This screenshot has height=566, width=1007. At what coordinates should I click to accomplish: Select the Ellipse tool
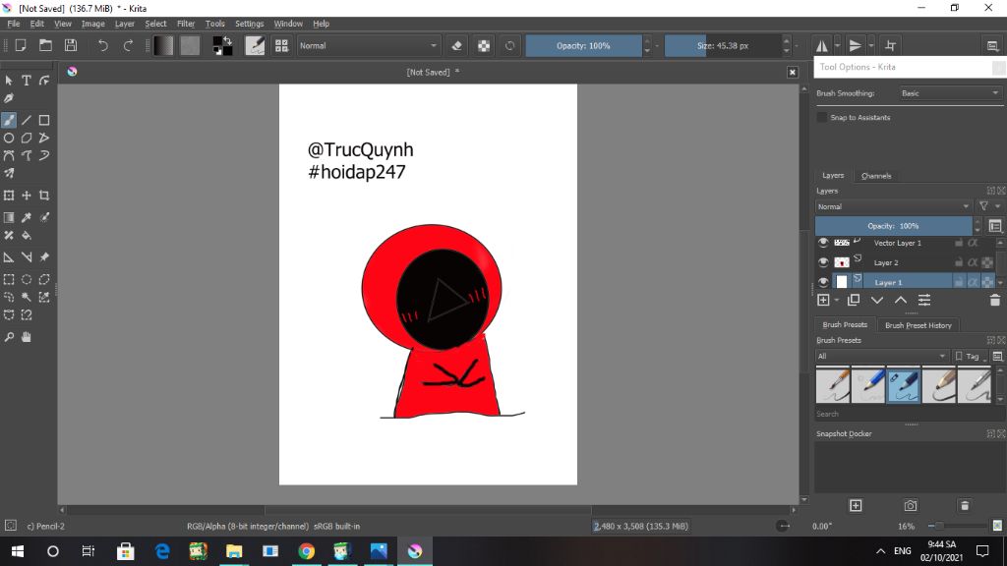[x=9, y=138]
